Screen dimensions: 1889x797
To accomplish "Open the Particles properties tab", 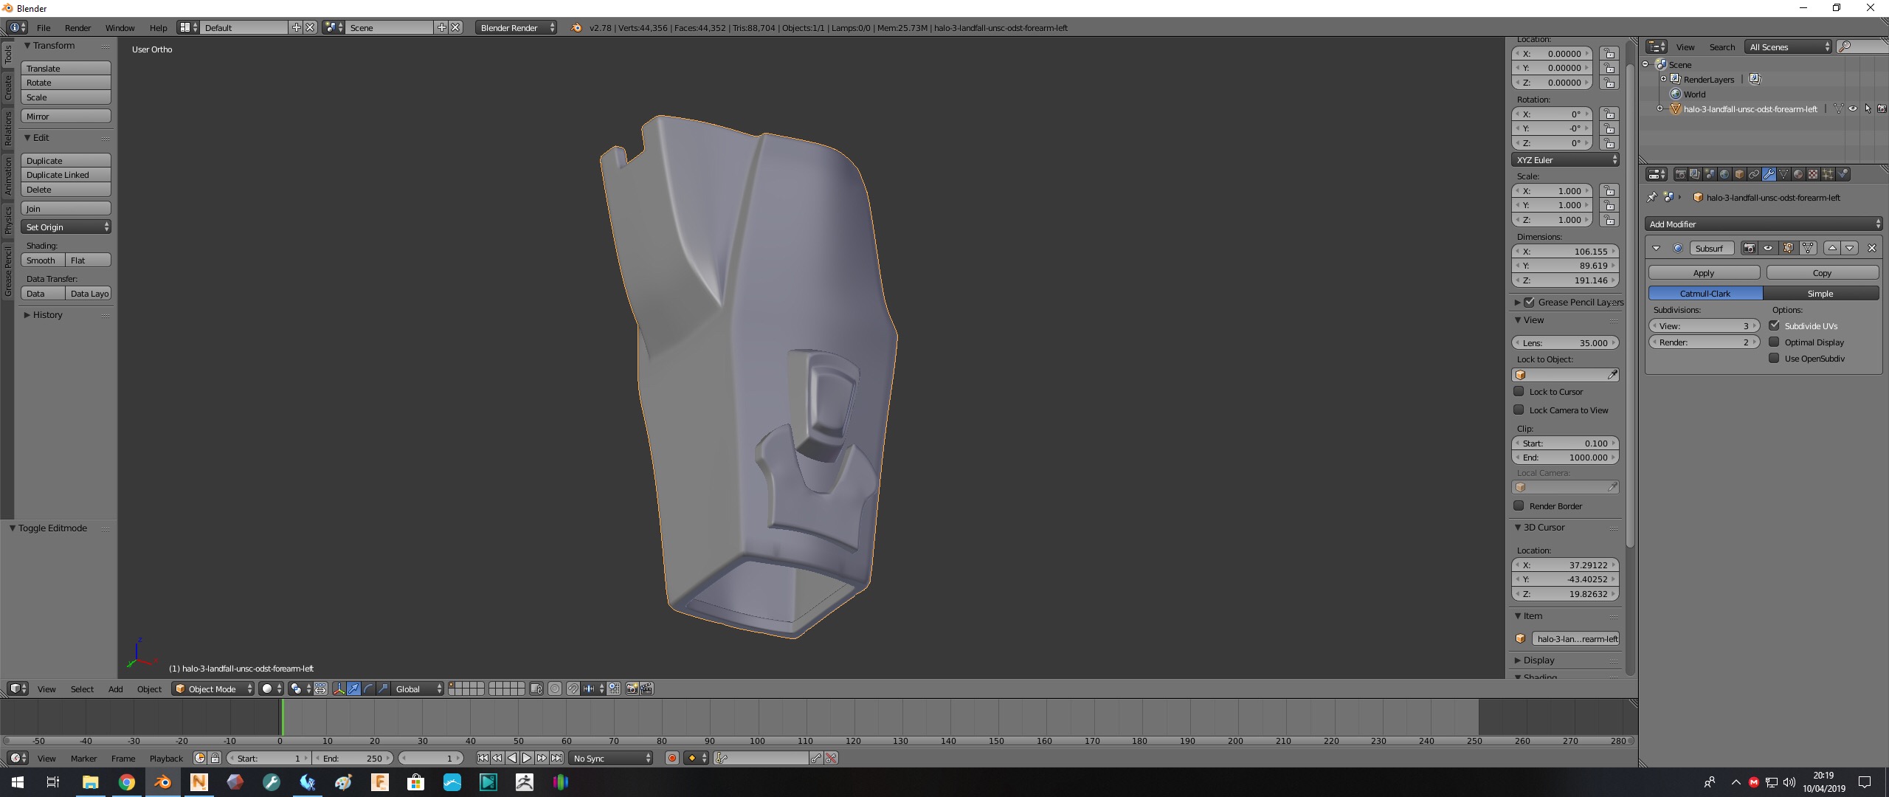I will pos(1828,174).
